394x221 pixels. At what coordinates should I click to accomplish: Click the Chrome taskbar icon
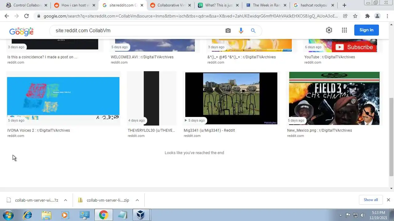click(x=103, y=215)
